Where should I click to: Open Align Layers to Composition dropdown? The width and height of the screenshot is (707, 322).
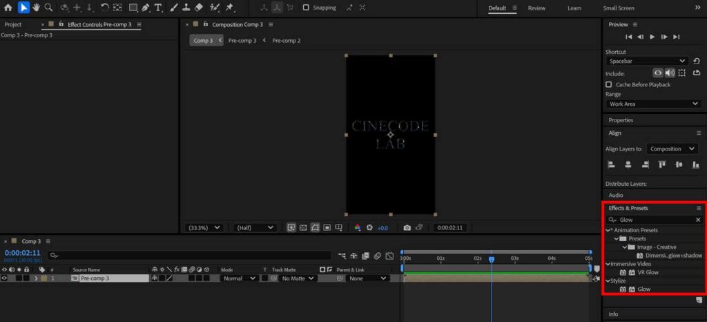click(x=672, y=149)
